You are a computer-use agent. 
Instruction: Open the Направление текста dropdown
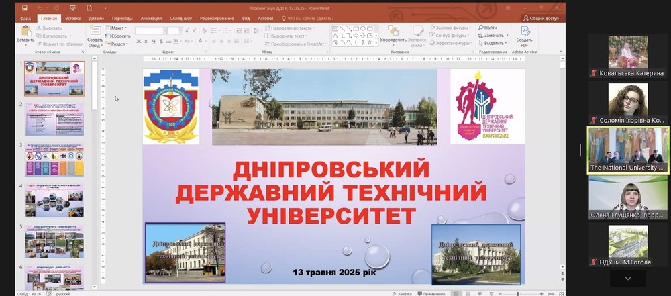click(290, 28)
